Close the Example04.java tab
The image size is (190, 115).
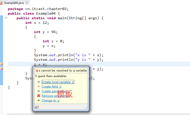pyautogui.click(x=27, y=3)
